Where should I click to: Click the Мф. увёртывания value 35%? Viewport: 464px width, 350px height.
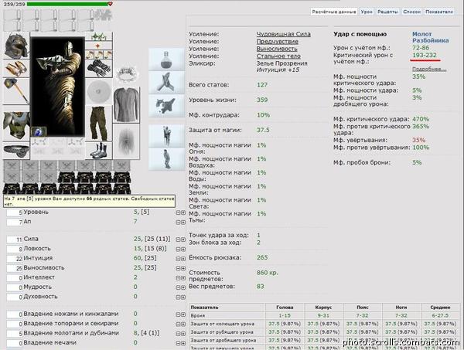tap(418, 140)
